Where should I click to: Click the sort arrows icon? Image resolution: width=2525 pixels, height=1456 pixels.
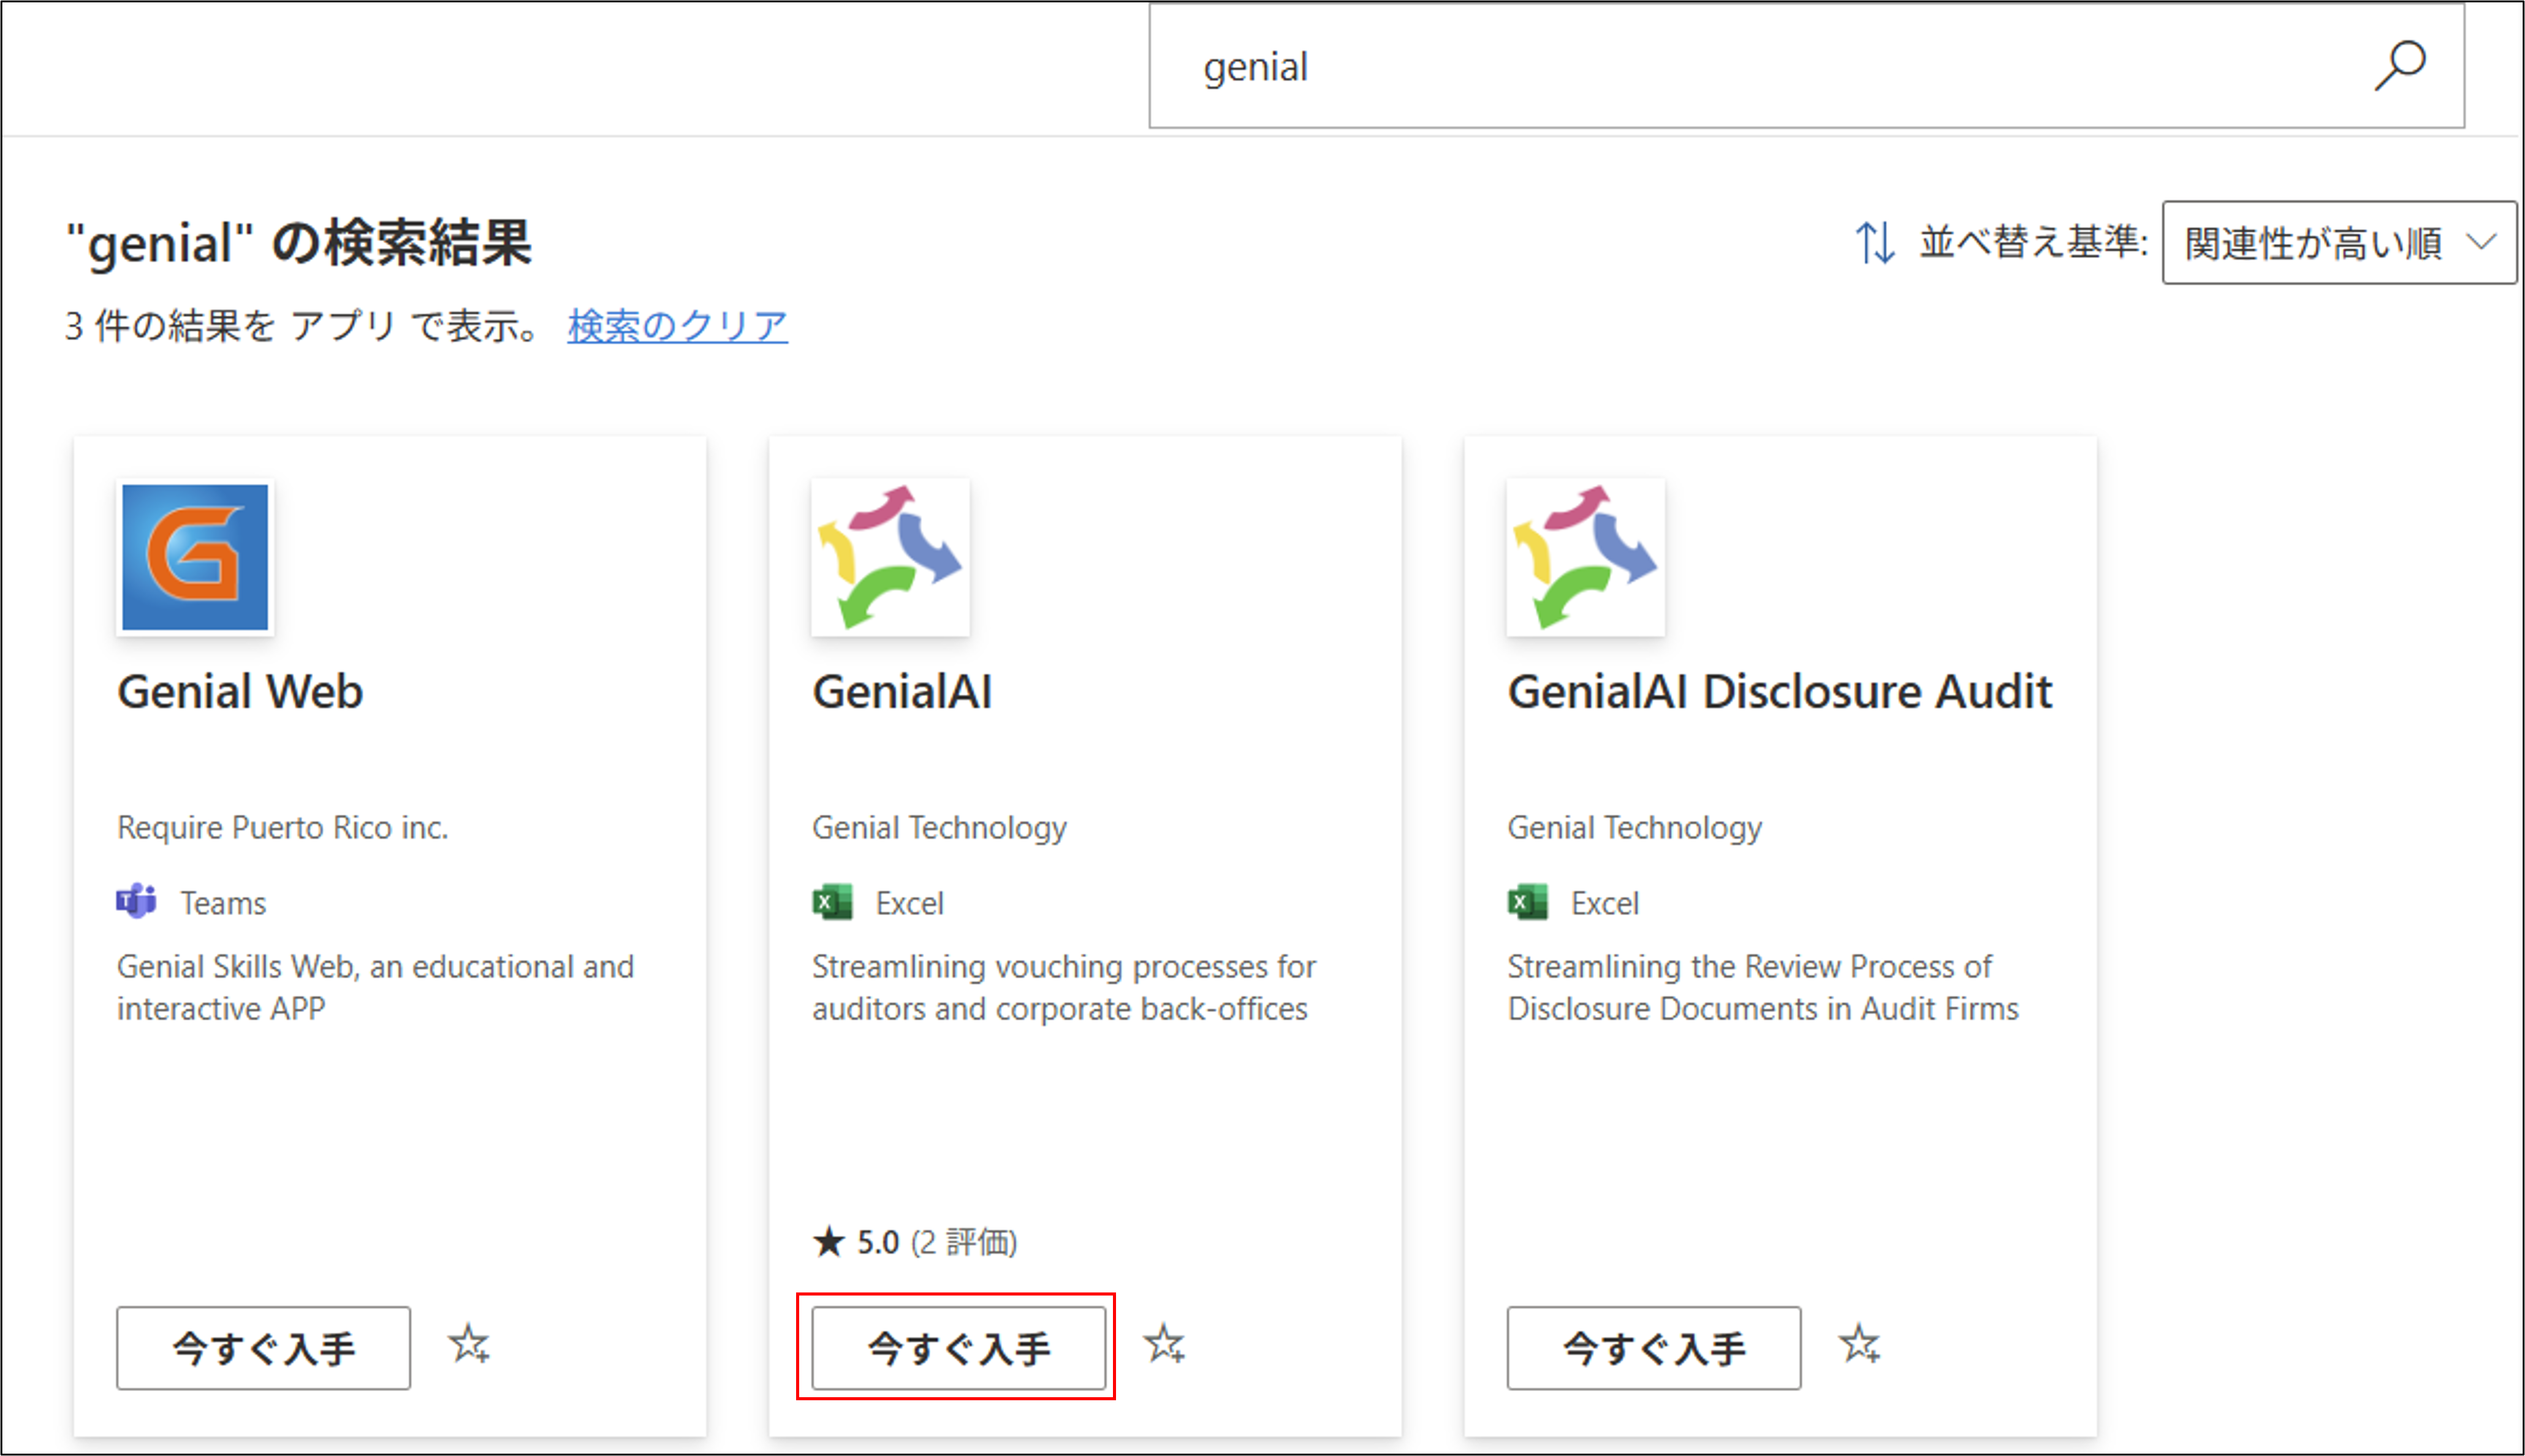1875,242
